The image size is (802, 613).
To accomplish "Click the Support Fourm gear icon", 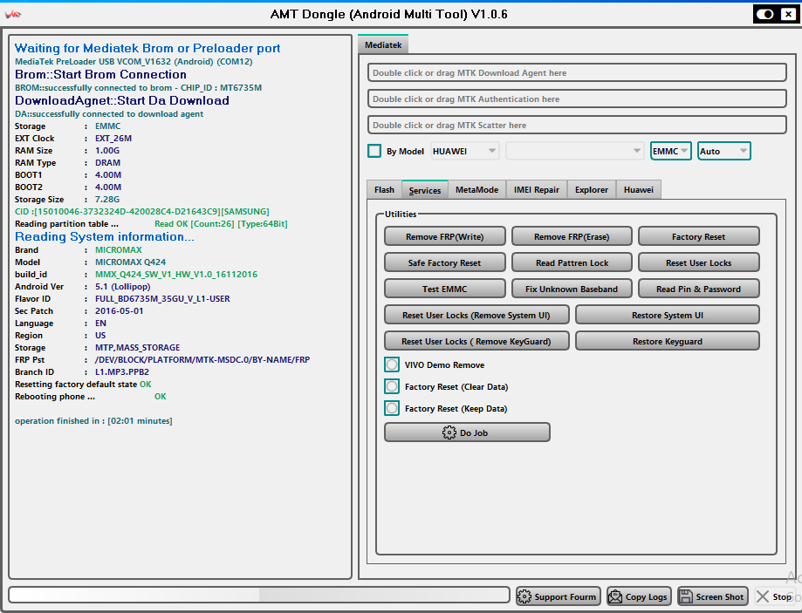I will [524, 596].
